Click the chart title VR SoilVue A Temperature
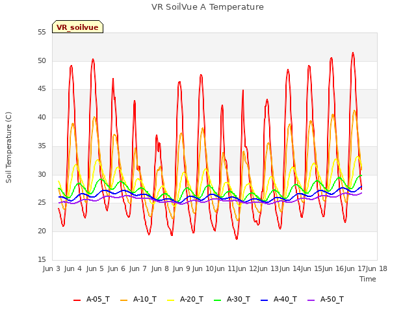The width and height of the screenshot is (416, 312). 207,7
